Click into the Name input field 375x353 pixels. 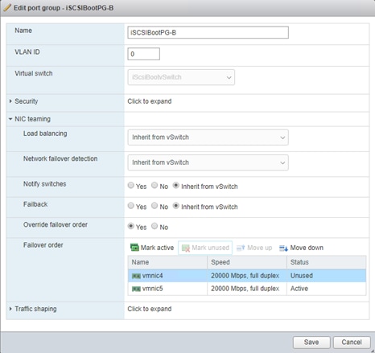click(208, 32)
